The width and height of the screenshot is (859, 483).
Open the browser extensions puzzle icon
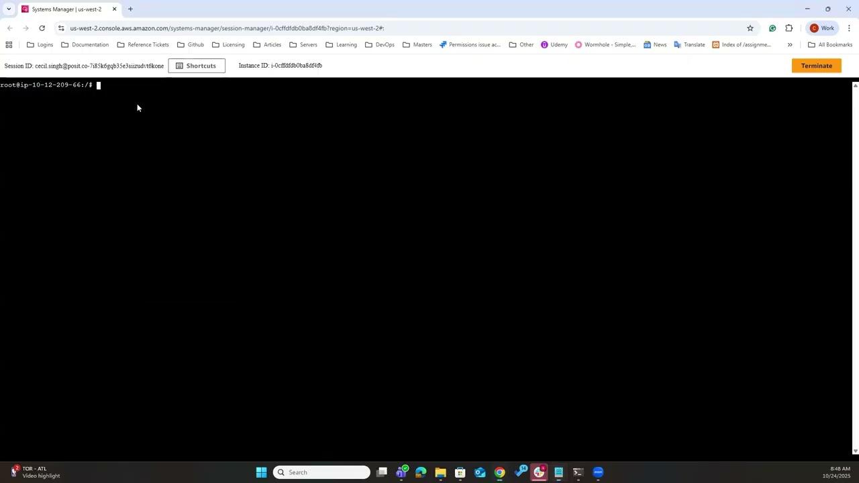(x=789, y=28)
